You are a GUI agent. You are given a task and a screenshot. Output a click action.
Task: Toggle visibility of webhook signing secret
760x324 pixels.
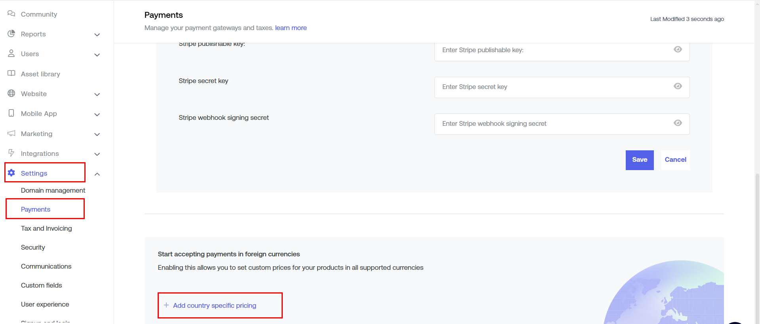tap(678, 123)
